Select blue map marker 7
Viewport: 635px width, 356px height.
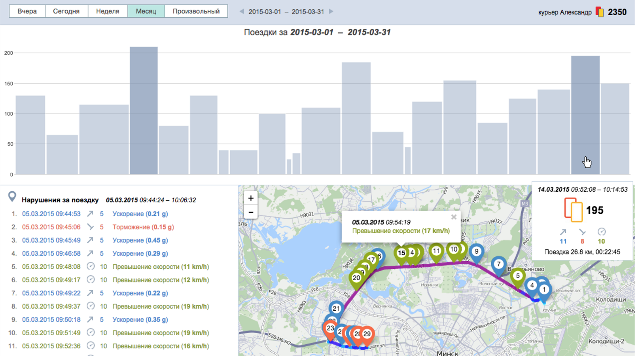tap(499, 265)
